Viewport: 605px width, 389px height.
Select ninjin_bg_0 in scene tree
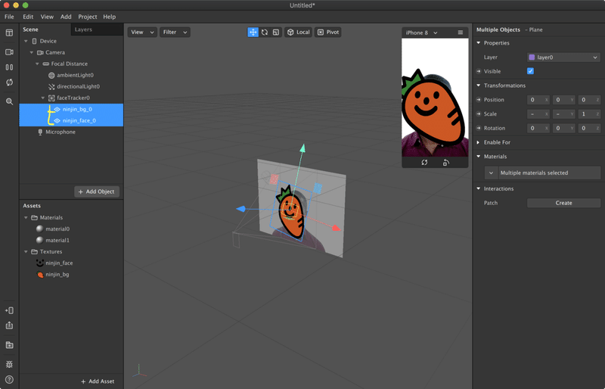point(71,109)
